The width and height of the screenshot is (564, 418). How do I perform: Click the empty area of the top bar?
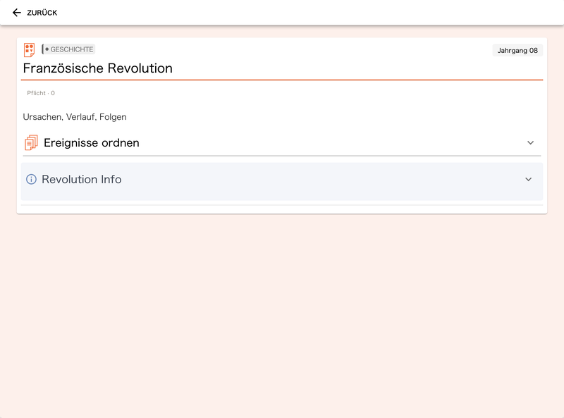point(309,13)
